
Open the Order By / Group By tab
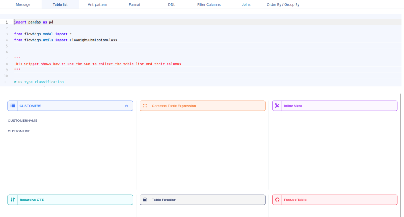[x=283, y=4]
